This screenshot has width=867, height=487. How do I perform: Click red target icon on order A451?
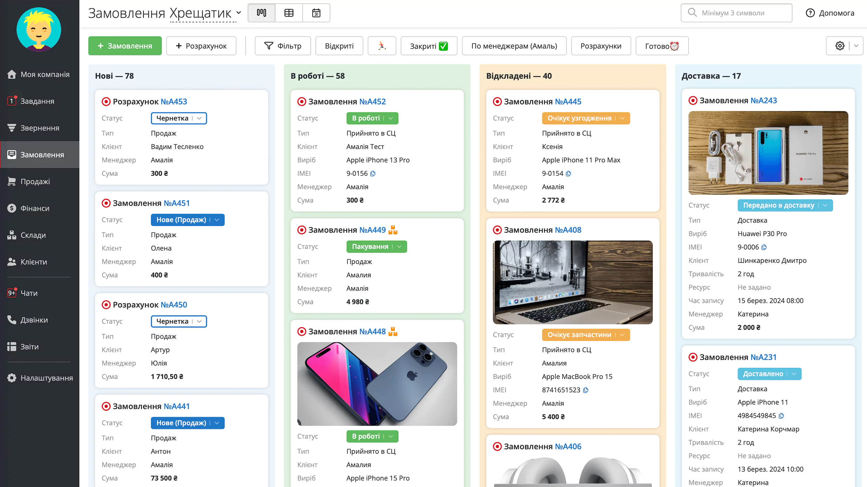click(x=106, y=203)
